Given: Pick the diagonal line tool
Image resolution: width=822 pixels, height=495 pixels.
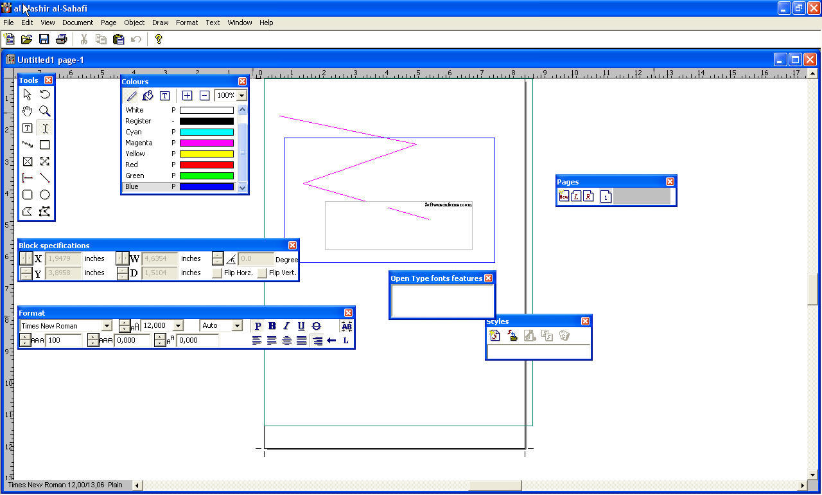Looking at the screenshot, I should tap(45, 178).
